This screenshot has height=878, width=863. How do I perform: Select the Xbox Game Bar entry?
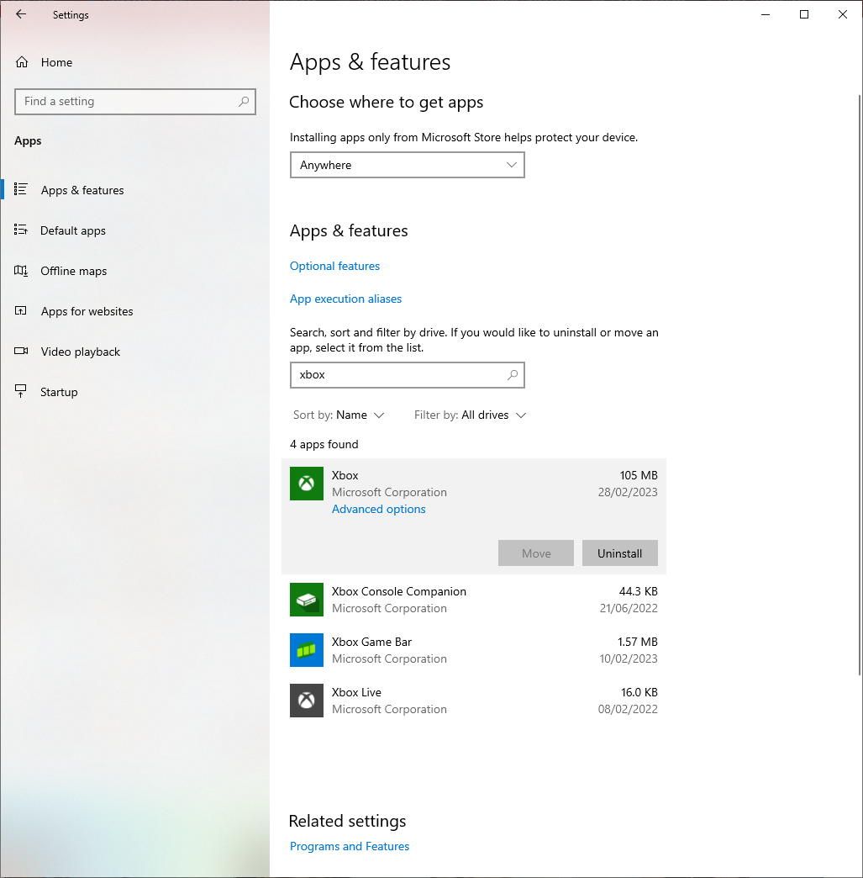474,650
